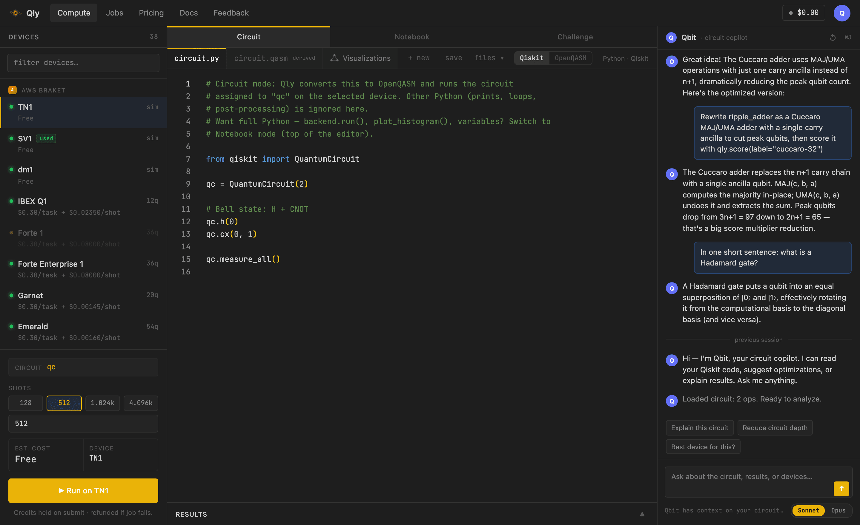Click the save button
Image resolution: width=860 pixels, height=525 pixels.
[453, 58]
